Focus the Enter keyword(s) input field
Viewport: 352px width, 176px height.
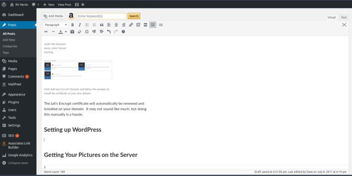[101, 16]
